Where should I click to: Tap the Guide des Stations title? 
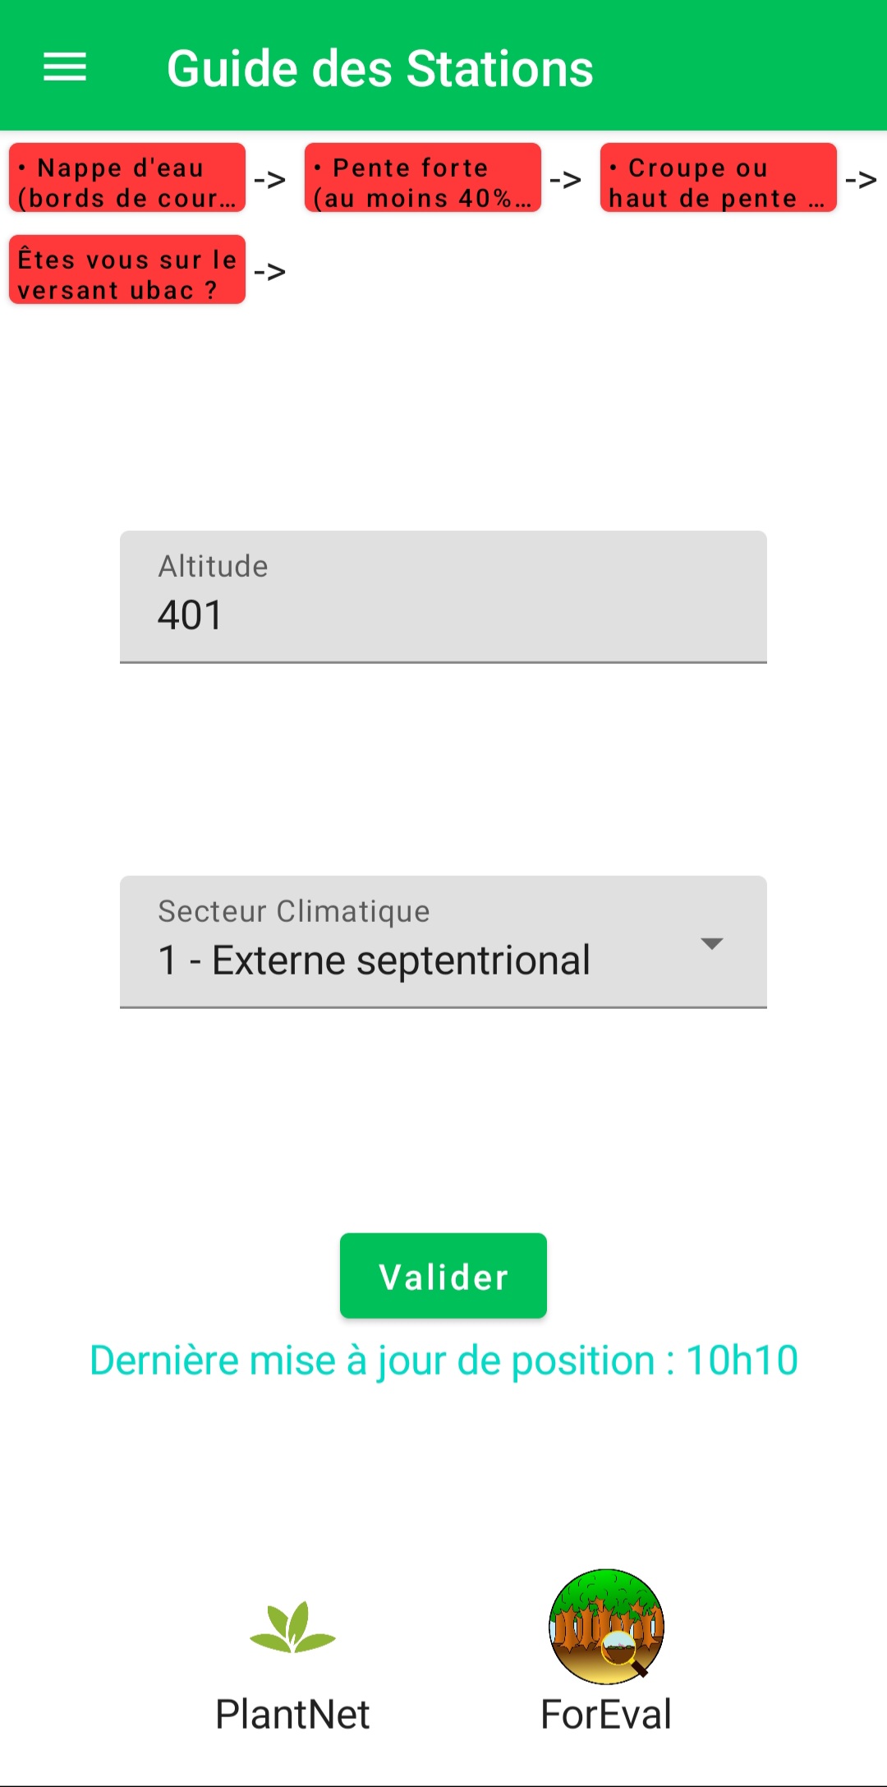point(379,68)
